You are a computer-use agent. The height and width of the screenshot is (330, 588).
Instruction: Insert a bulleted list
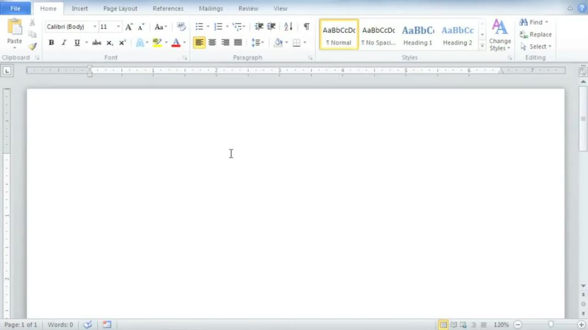point(199,27)
